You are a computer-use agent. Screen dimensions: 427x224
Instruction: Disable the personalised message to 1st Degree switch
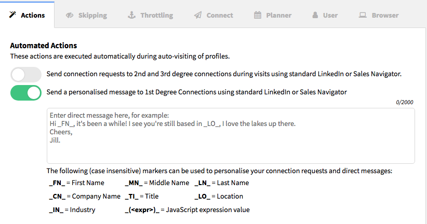[x=26, y=93]
